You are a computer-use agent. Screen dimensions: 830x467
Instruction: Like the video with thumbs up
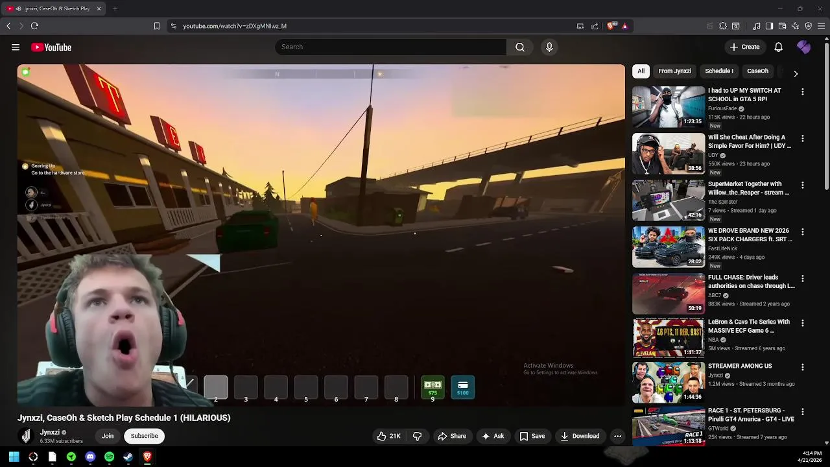389,436
